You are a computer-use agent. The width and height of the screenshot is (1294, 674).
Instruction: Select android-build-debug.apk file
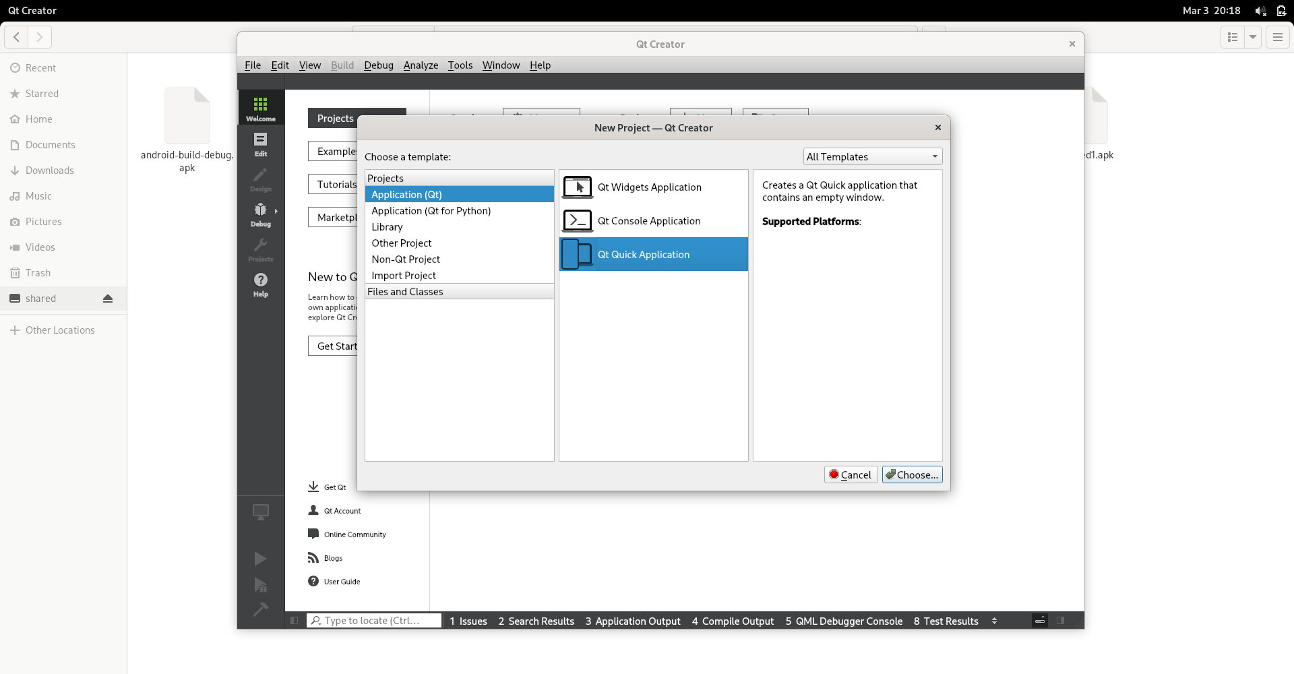coord(187,129)
